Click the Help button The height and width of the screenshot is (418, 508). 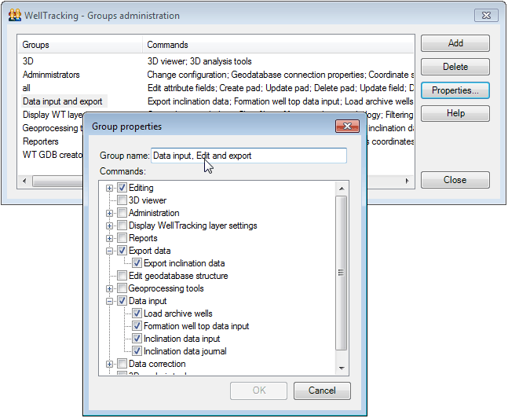(x=455, y=113)
